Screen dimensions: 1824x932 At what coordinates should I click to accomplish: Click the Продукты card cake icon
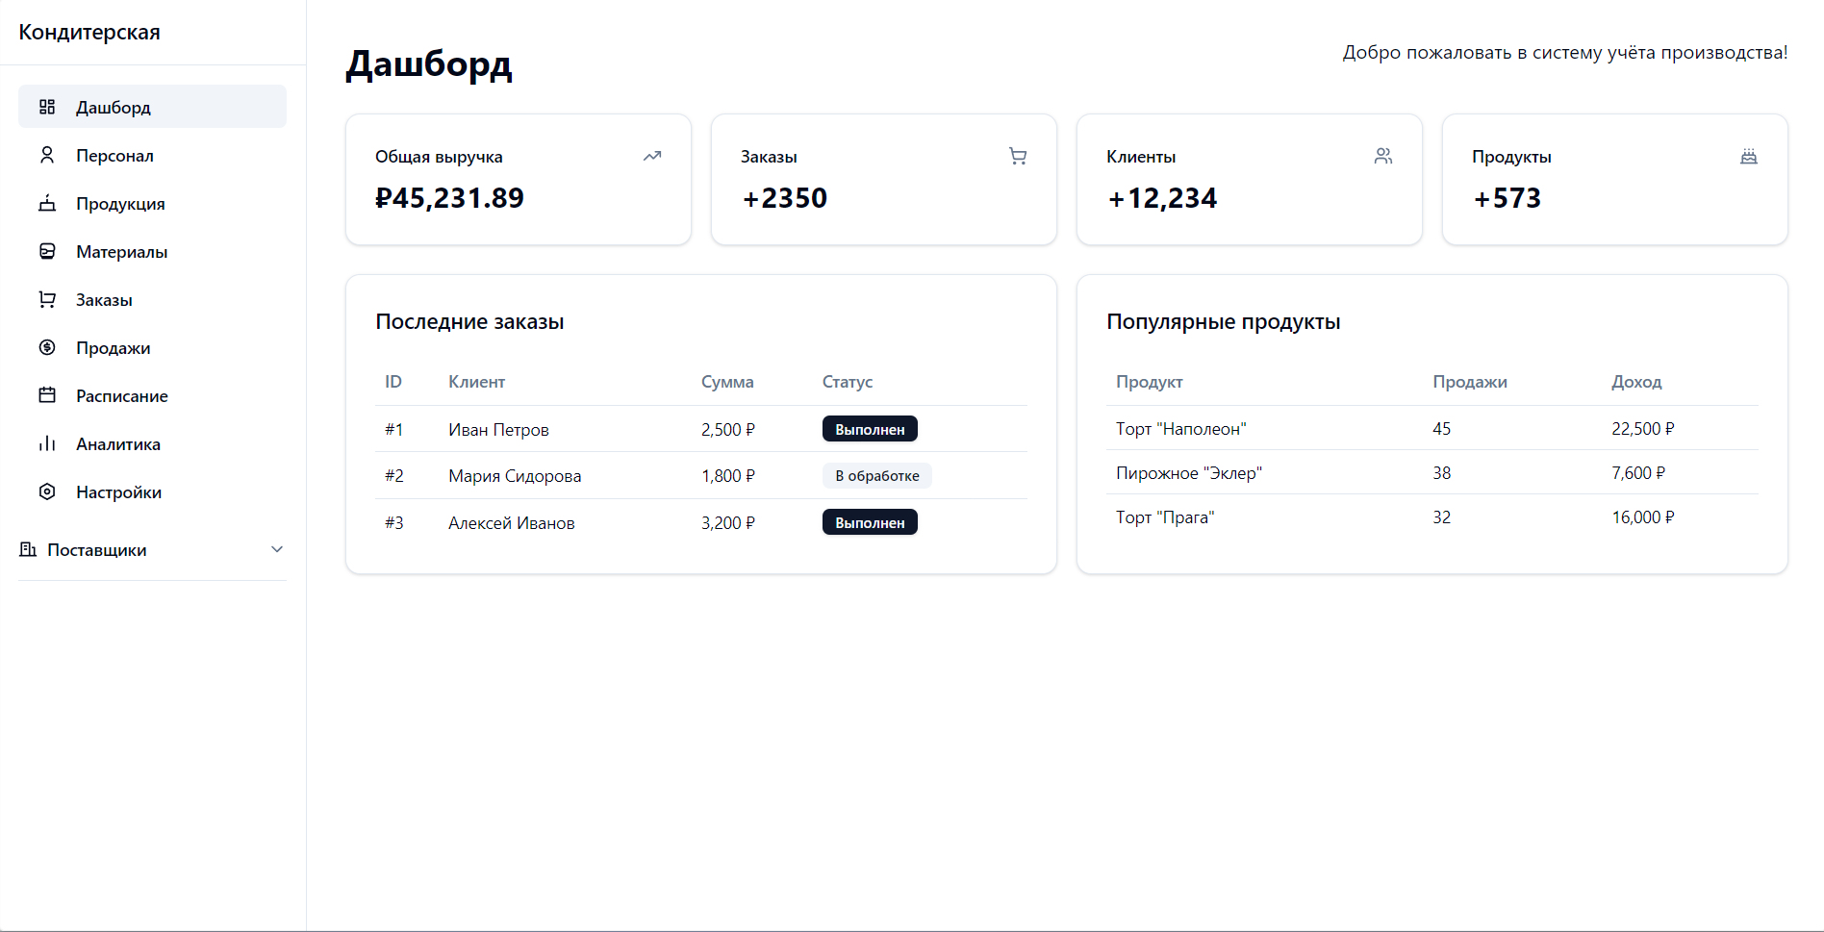(1749, 156)
